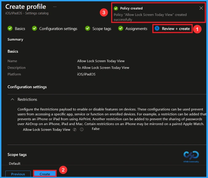Image resolution: width=208 pixels, height=178 pixels.
Task: Click the platform value iOS/iPadOS
Action: (x=86, y=74)
